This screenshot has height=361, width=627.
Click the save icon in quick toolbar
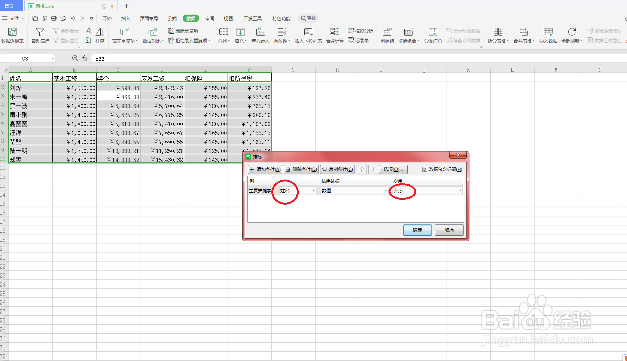pos(35,18)
